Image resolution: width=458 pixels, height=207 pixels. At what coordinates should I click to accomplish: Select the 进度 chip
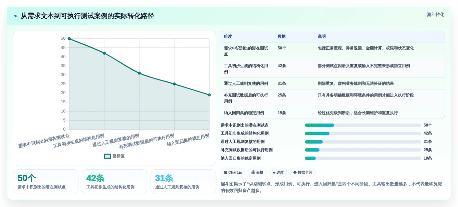(278, 172)
